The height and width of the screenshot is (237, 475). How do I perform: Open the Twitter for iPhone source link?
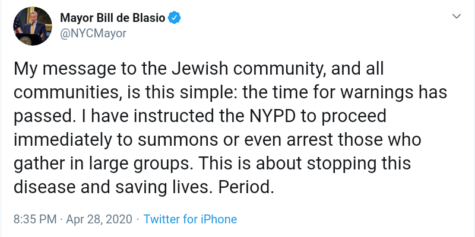pos(190,219)
